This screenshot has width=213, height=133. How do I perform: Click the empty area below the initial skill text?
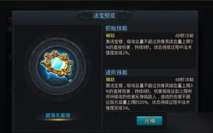click(149, 62)
